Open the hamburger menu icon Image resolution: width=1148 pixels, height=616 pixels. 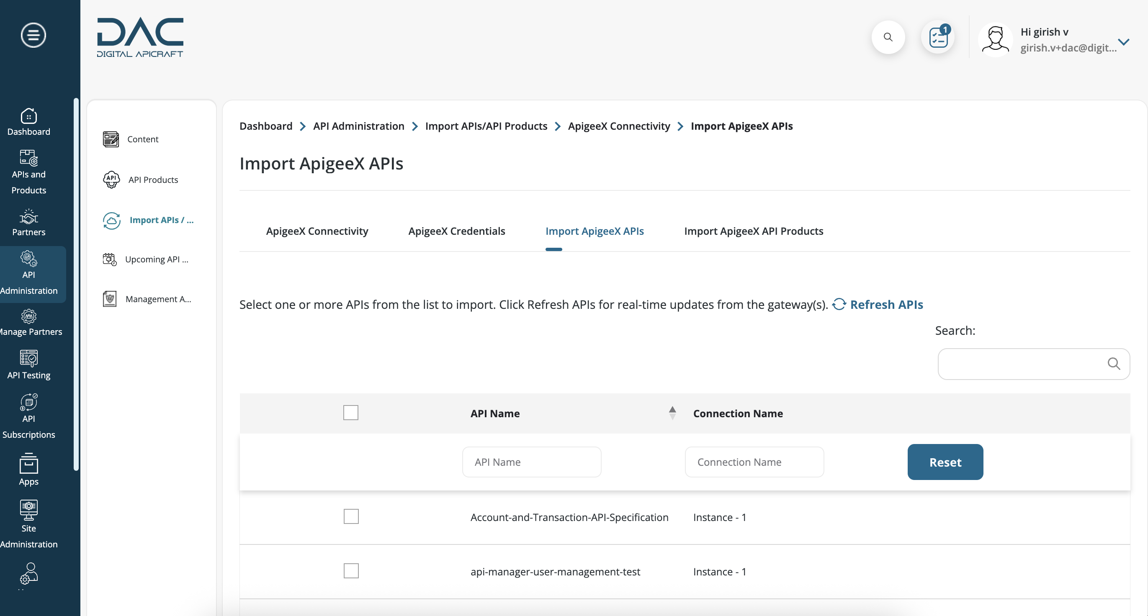tap(33, 35)
